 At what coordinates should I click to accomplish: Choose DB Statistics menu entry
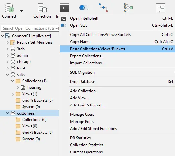117,138
